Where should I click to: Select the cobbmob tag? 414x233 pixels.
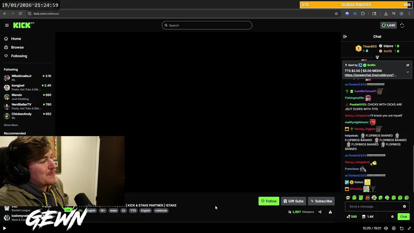161,210
